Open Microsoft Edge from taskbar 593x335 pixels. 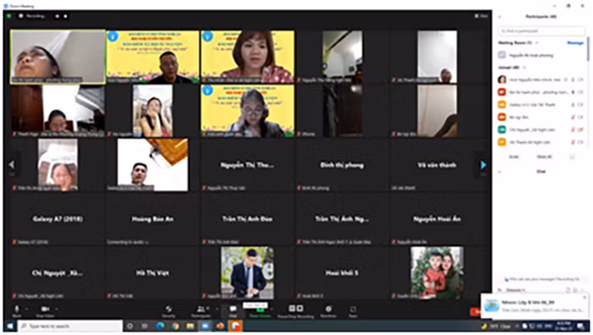point(160,326)
